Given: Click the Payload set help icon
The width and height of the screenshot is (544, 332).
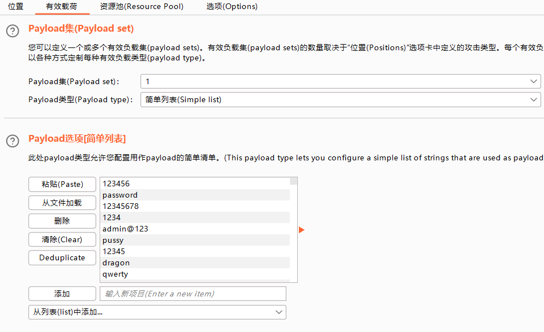Looking at the screenshot, I should click(12, 31).
